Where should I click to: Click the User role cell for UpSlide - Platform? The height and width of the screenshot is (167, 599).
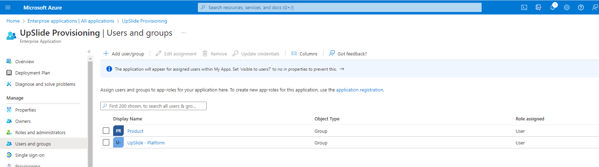pyautogui.click(x=520, y=143)
